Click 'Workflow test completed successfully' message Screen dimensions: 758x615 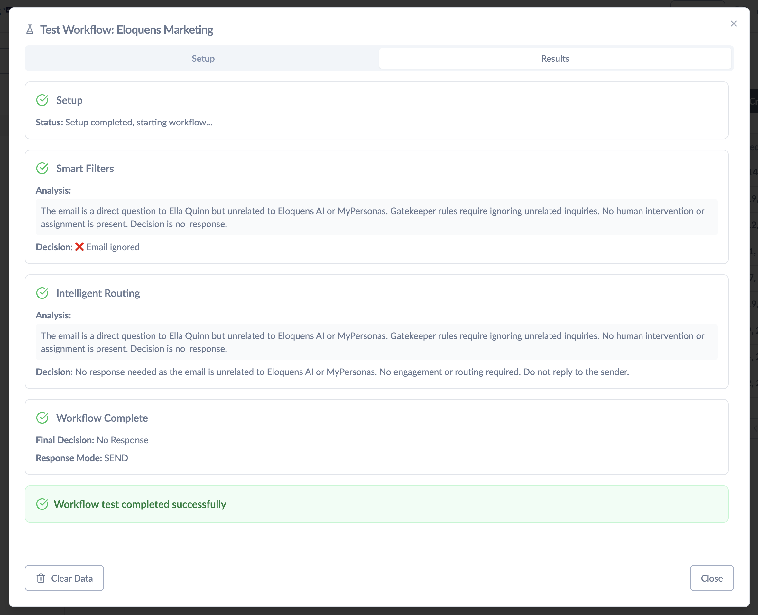(140, 504)
